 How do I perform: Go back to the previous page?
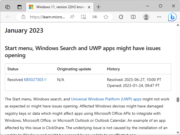(x=8, y=17)
